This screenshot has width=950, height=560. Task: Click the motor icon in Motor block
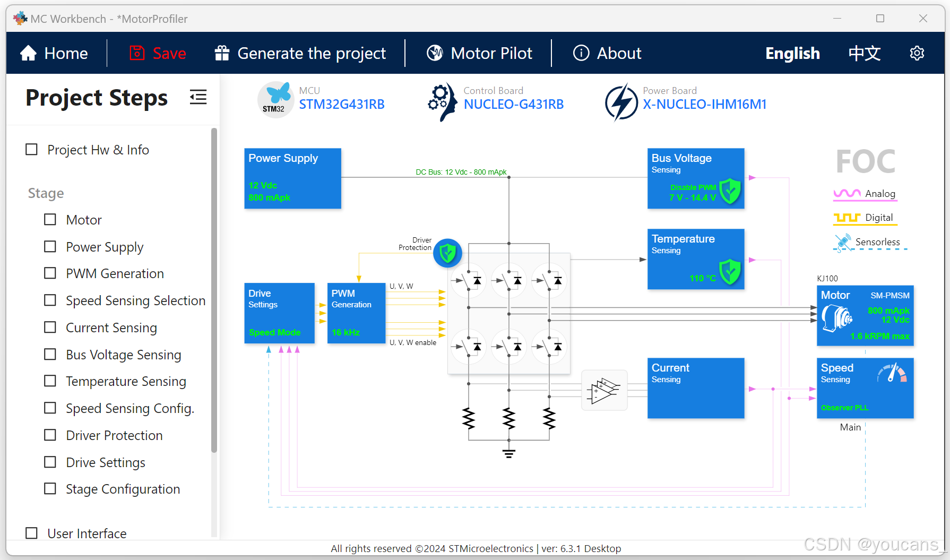coord(837,318)
